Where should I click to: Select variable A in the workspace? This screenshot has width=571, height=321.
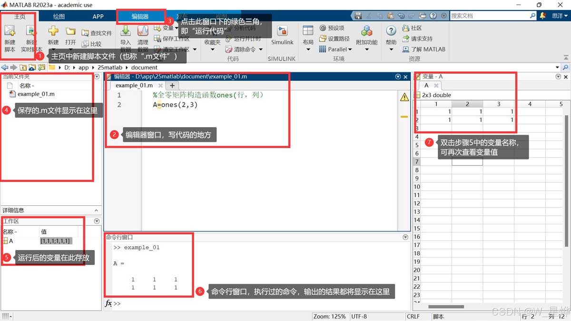[x=9, y=241]
